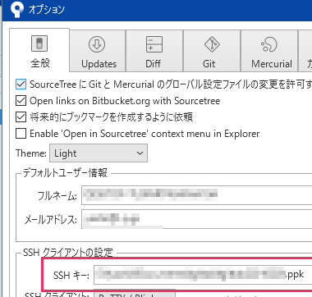Switch to the Updates tab
The width and height of the screenshot is (312, 297).
[x=99, y=64]
